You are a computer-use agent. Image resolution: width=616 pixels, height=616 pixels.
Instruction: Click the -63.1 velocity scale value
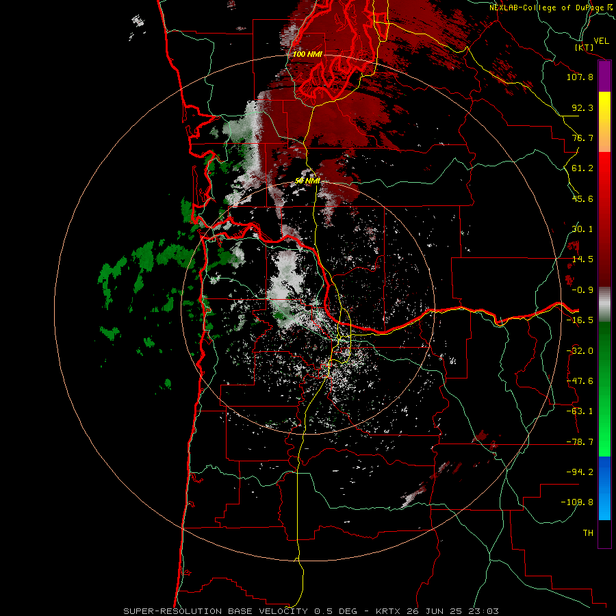point(580,411)
